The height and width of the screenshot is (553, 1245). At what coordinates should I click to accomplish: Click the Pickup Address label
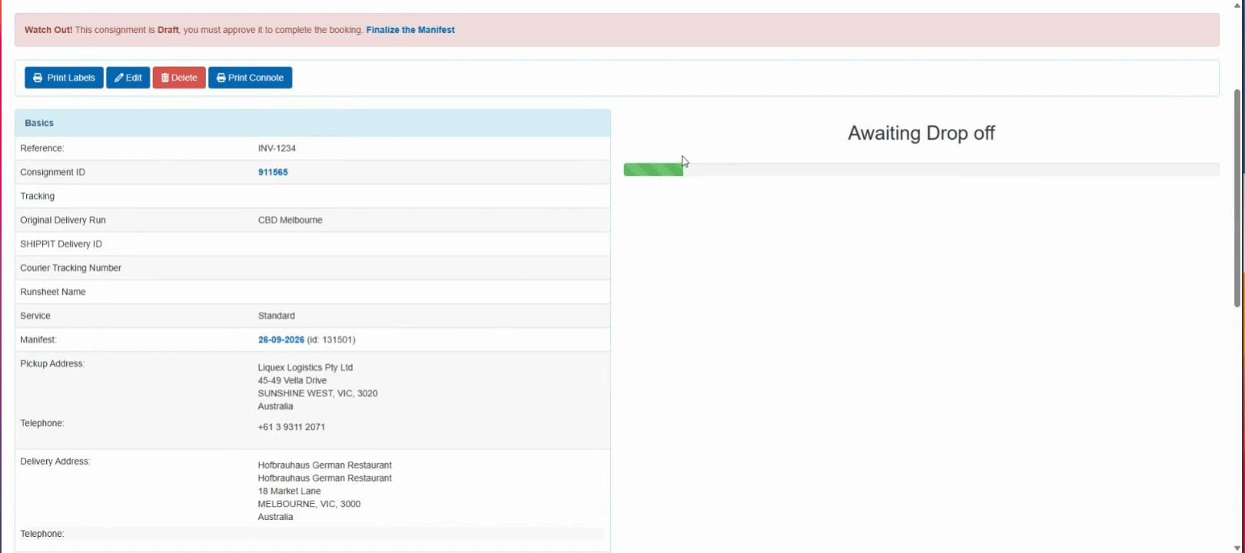[52, 364]
